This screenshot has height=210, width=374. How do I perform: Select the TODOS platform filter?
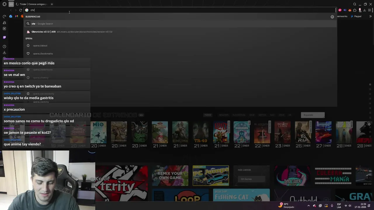208,115
